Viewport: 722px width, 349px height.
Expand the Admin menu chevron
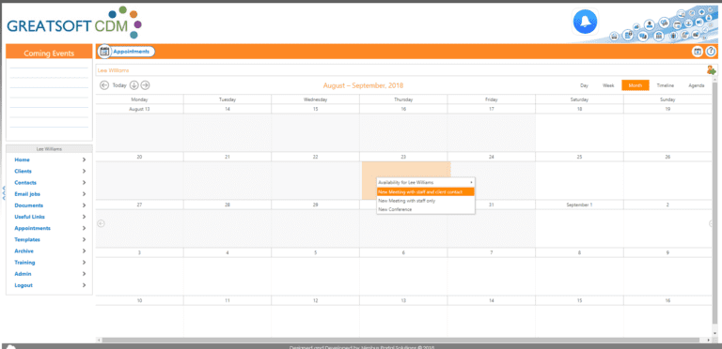pyautogui.click(x=84, y=274)
